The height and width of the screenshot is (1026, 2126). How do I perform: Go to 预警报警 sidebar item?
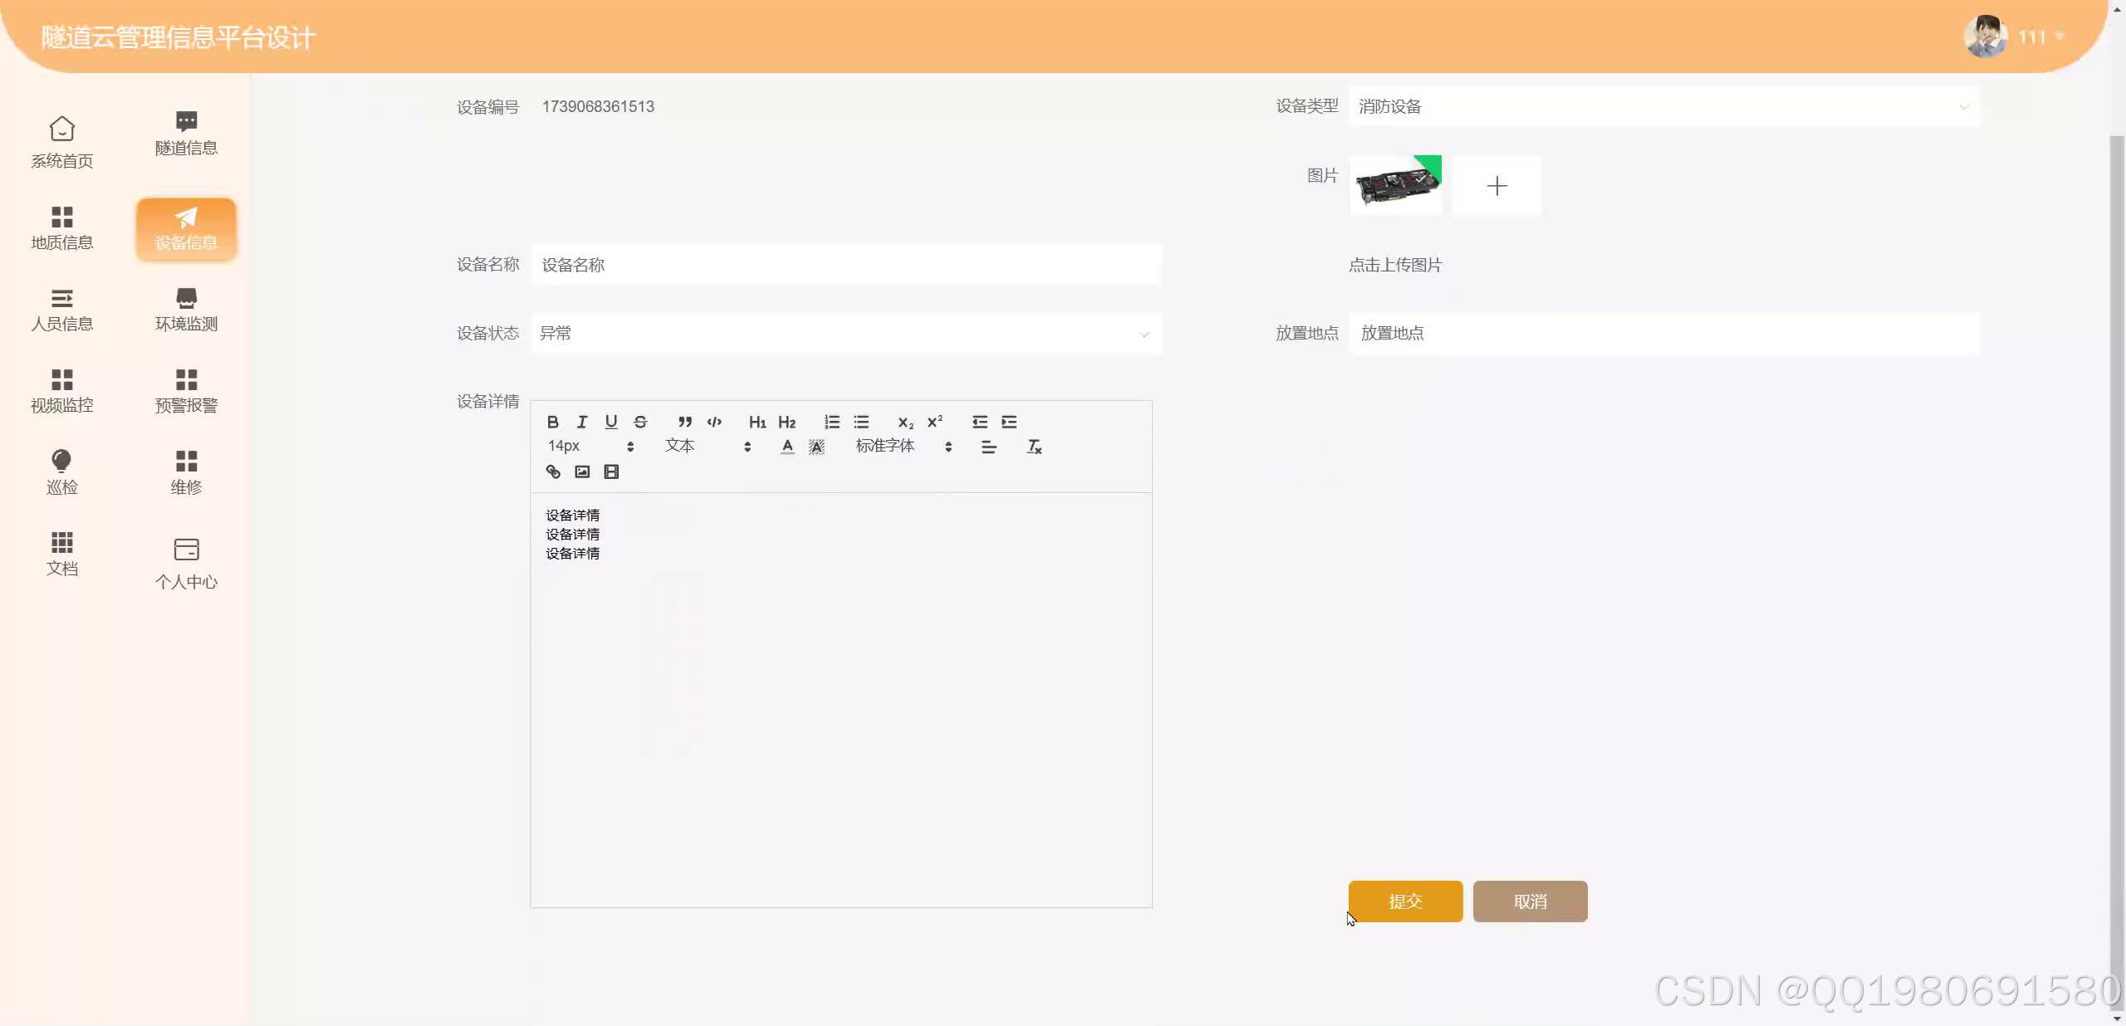186,391
